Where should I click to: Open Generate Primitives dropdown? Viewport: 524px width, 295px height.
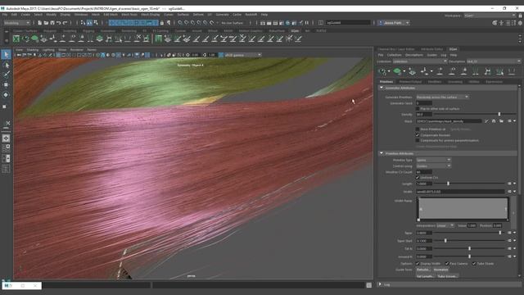click(x=442, y=97)
